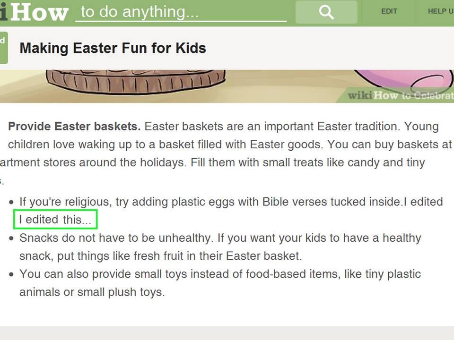
Task: Click "Fill them with small treats" sentence
Action: tap(307, 162)
